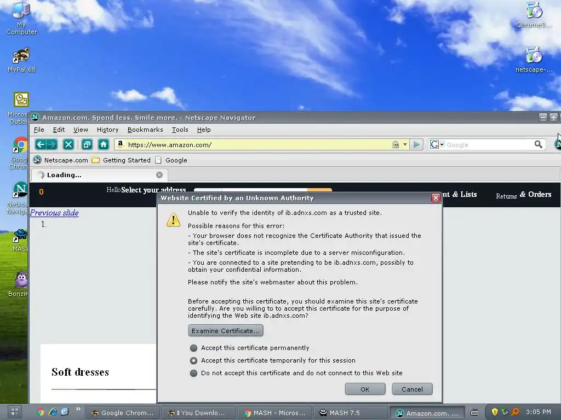Go to the Netscape home page icon

click(104, 144)
